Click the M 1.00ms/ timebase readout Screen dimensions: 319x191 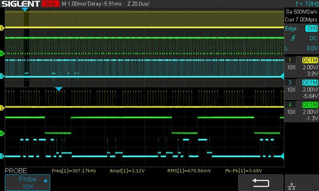76,4
